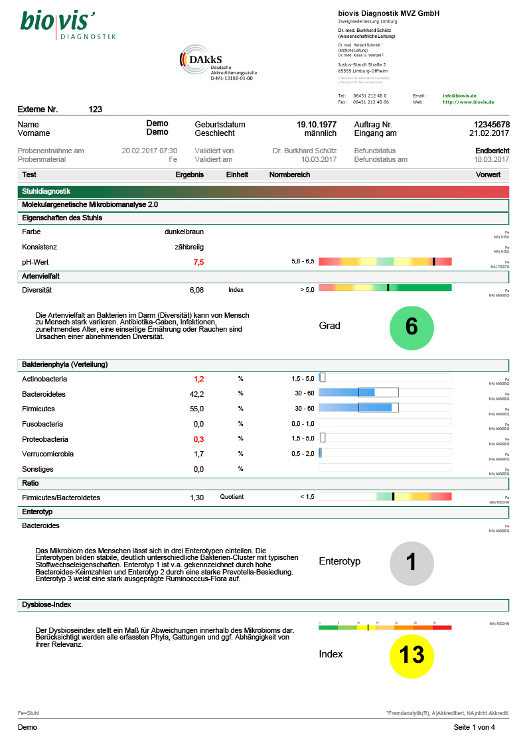Click the biovis Diagnostik MVZ GmbH title
Screen dimensions: 527x745
click(389, 13)
